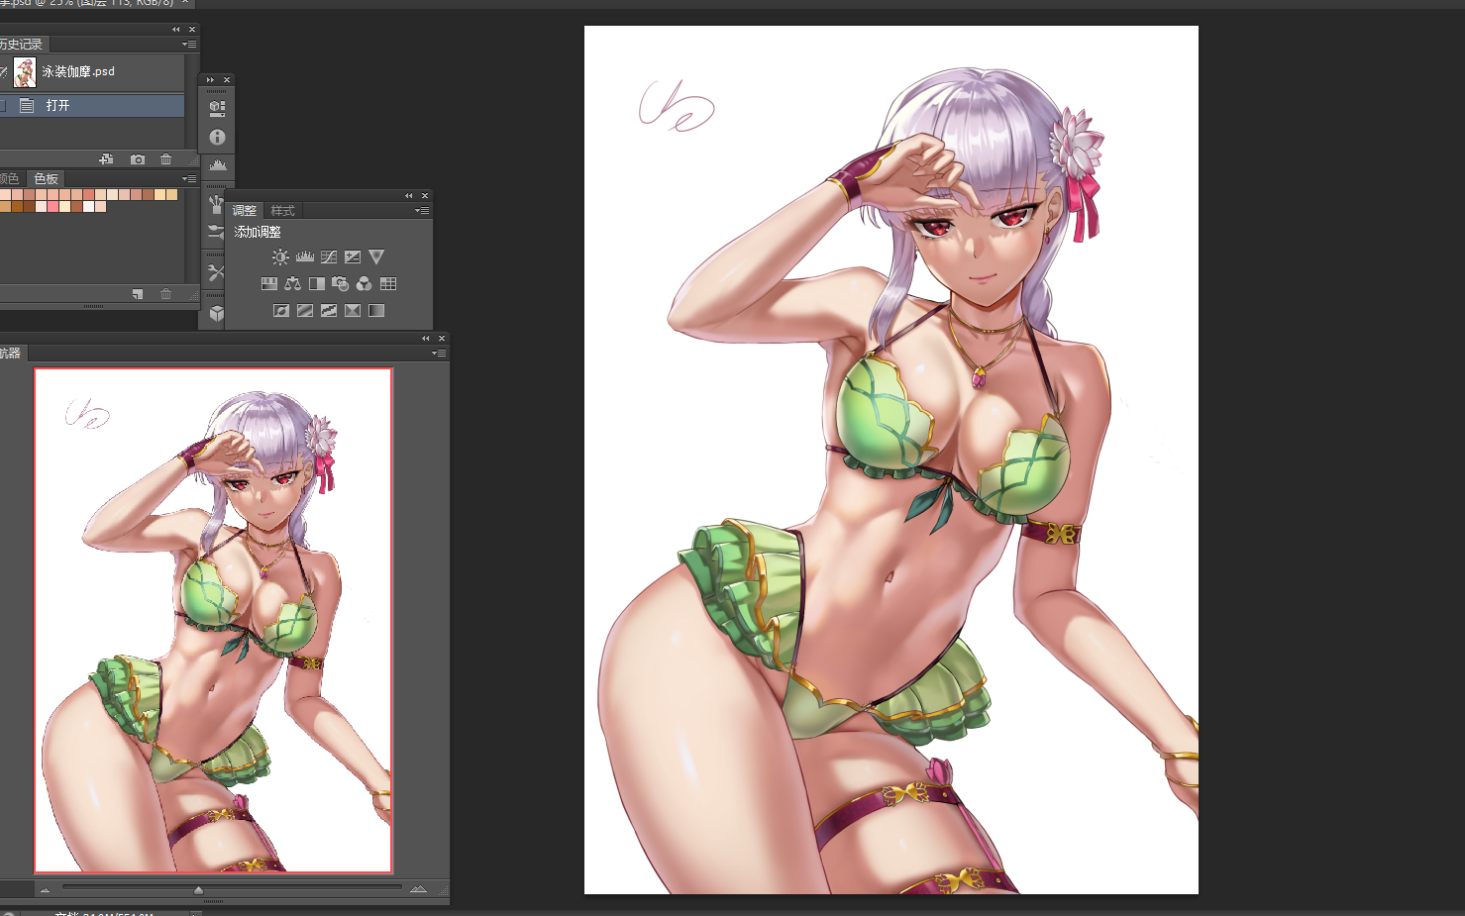Screen dimensions: 1465x916
Task: Collapse the Adjustments panel to icons
Action: coord(408,195)
